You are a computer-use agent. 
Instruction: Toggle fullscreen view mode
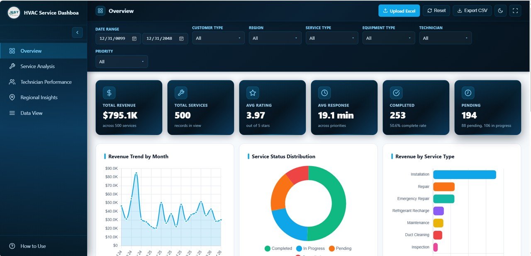pyautogui.click(x=515, y=10)
